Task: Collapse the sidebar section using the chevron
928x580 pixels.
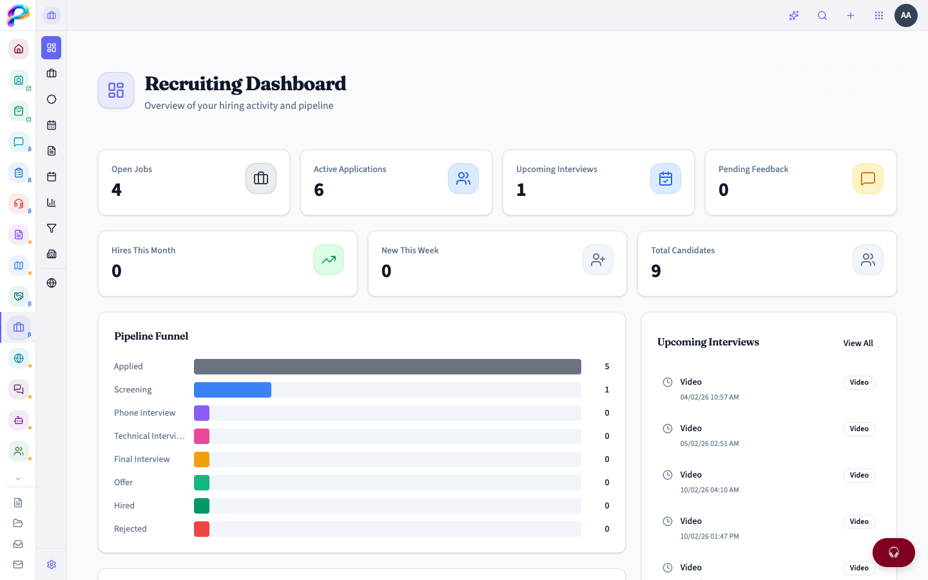Action: (x=18, y=478)
